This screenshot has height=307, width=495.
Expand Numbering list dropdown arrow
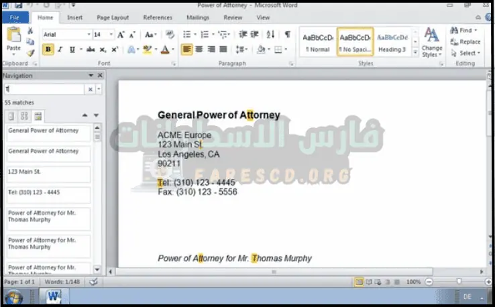pos(213,34)
